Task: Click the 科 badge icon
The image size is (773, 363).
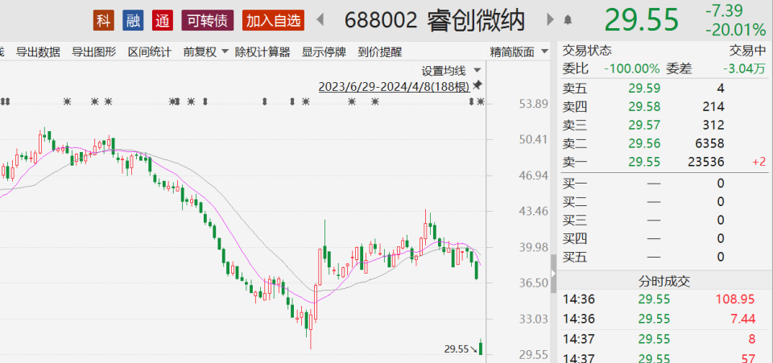Action: point(104,21)
